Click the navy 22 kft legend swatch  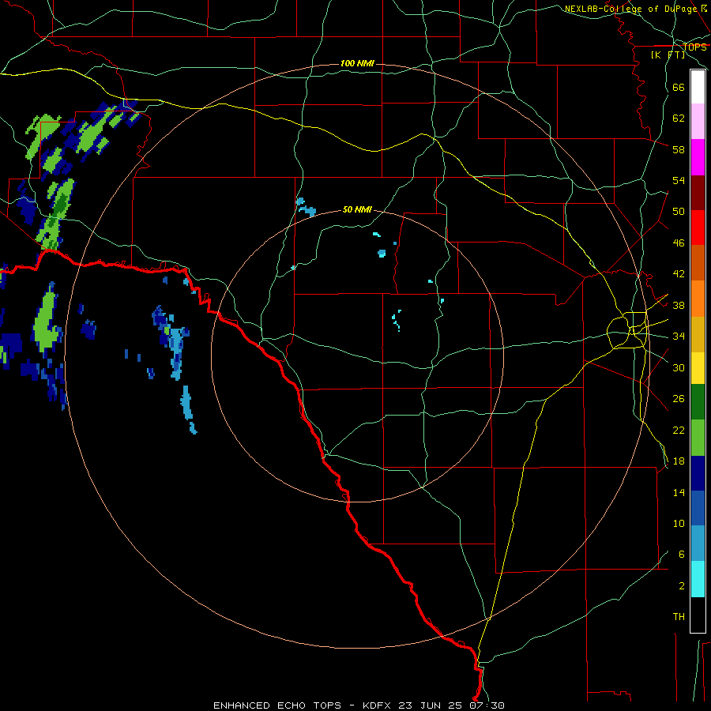(698, 473)
